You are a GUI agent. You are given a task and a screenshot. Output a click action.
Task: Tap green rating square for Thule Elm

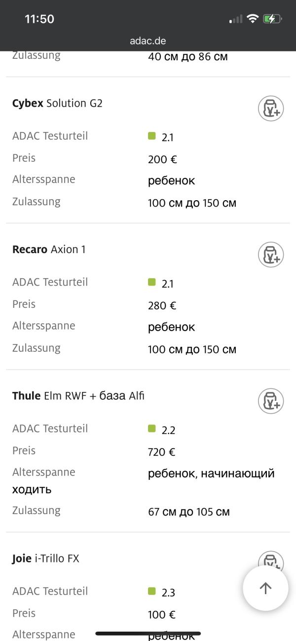tap(152, 428)
